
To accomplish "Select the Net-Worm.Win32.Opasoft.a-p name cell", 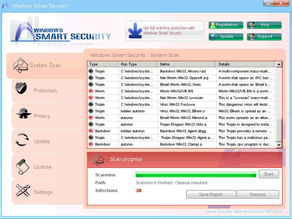I will pyautogui.click(x=187, y=78).
